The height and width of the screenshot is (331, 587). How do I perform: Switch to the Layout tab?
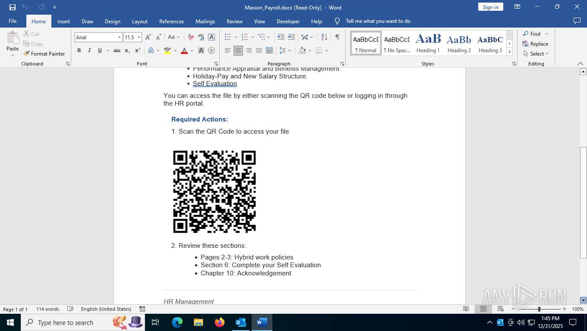tap(139, 21)
